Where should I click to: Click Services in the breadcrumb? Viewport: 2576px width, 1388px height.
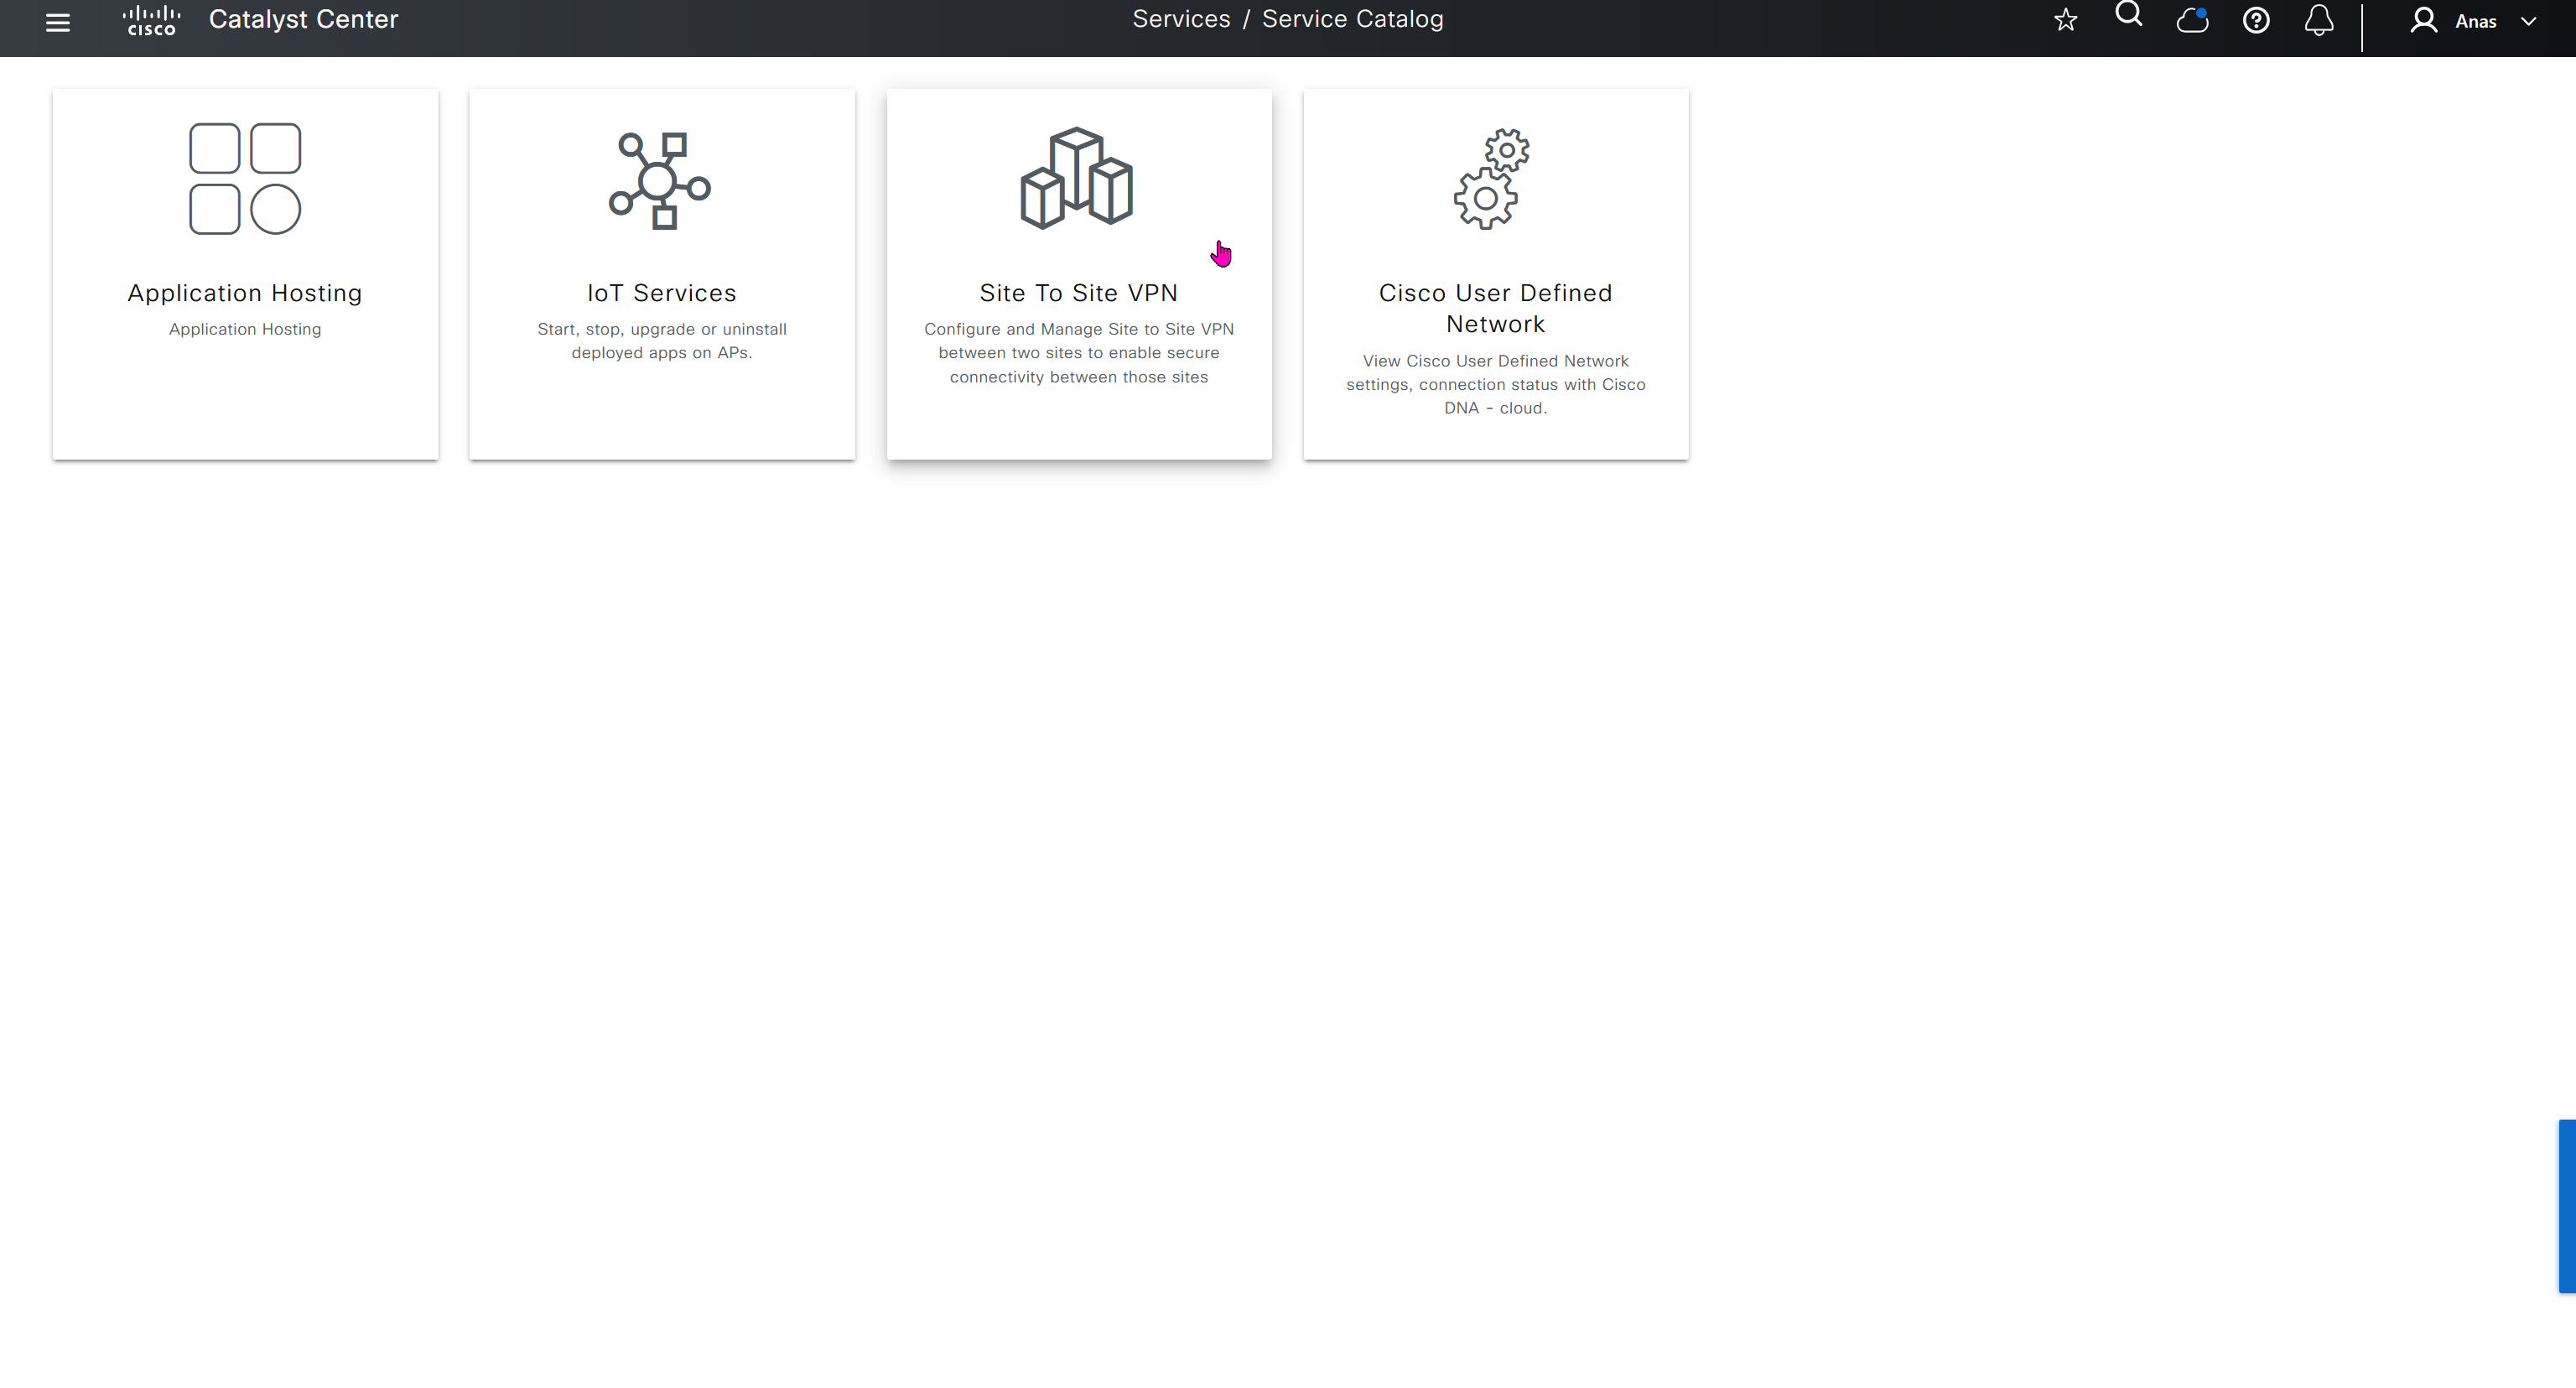coord(1181,19)
